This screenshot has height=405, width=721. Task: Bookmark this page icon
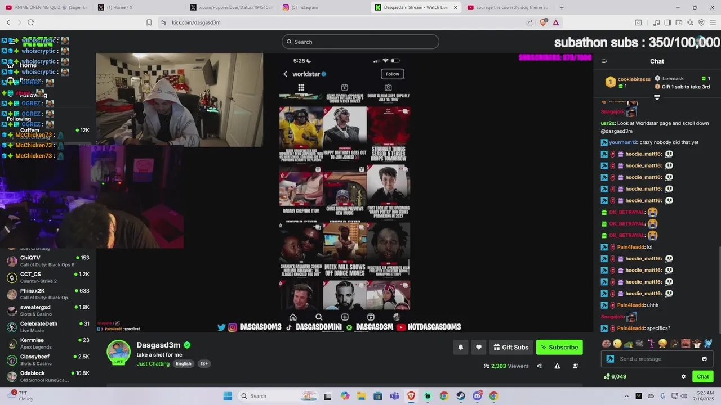(149, 22)
